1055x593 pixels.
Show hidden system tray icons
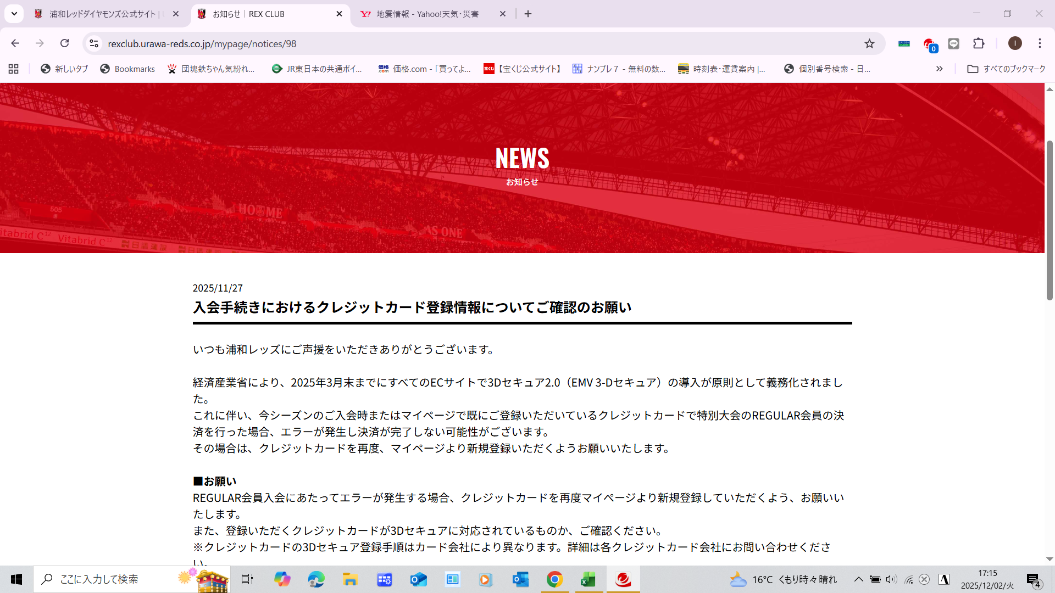tap(858, 579)
